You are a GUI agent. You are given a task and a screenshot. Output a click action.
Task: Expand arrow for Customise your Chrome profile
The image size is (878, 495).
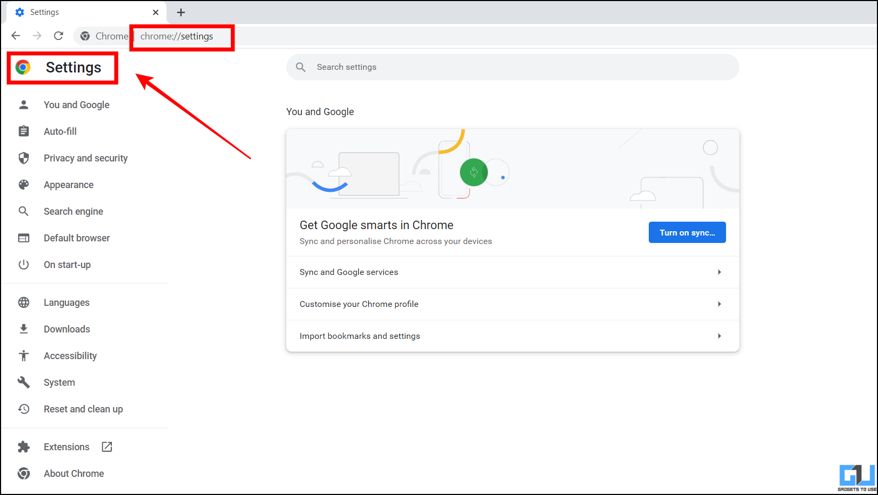pos(719,304)
